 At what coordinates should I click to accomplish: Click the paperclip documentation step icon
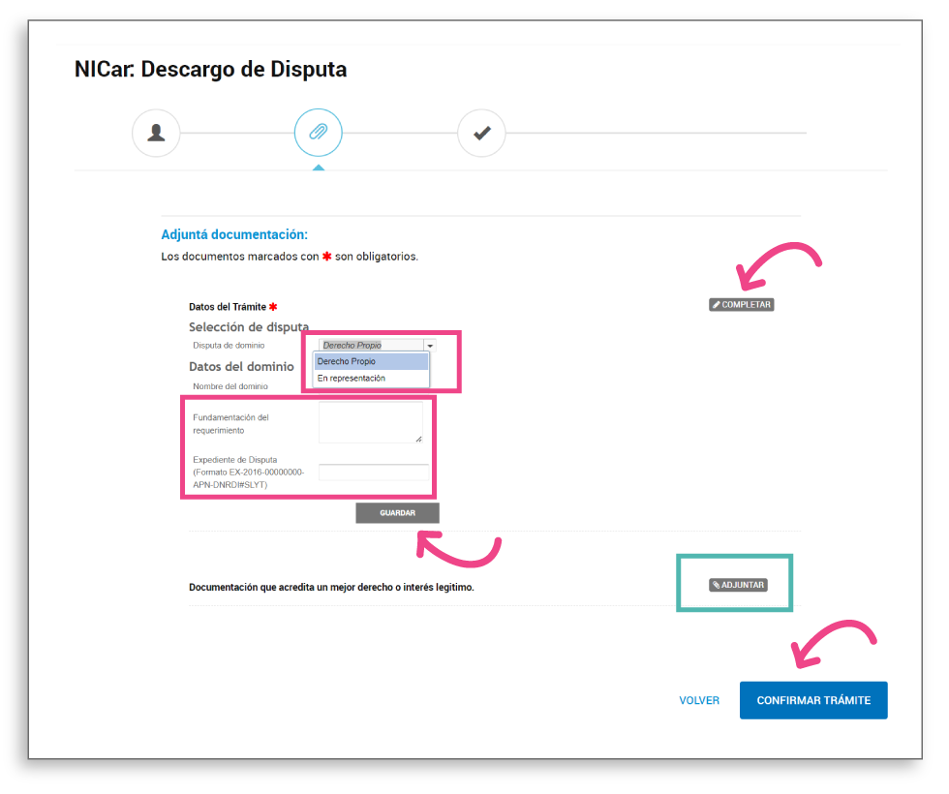318,133
